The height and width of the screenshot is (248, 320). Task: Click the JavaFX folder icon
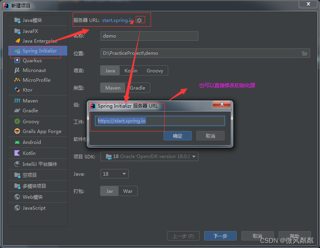click(17, 31)
